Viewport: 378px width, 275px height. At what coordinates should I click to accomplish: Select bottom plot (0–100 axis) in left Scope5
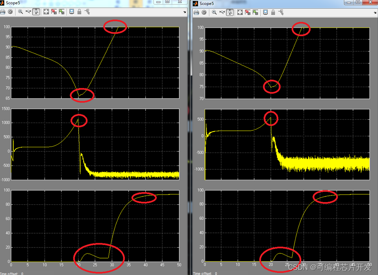[95, 226]
